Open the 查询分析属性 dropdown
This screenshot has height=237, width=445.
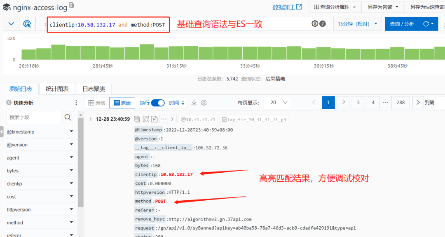[x=335, y=7]
